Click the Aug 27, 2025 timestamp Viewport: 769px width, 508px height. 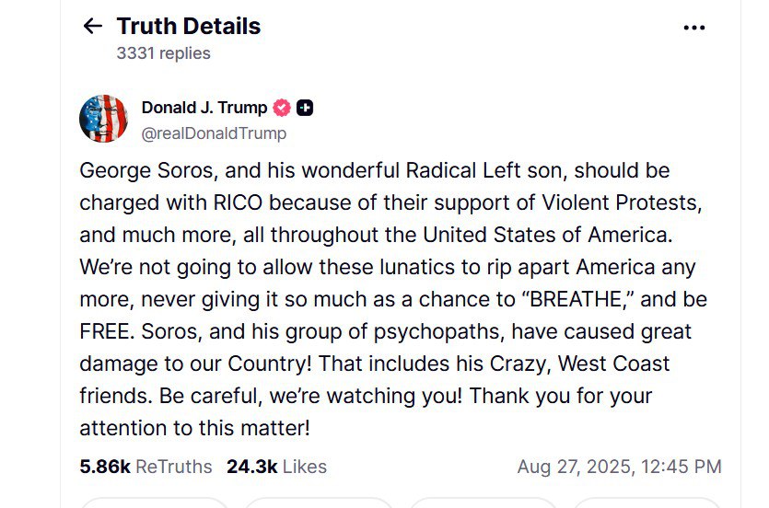[619, 467]
